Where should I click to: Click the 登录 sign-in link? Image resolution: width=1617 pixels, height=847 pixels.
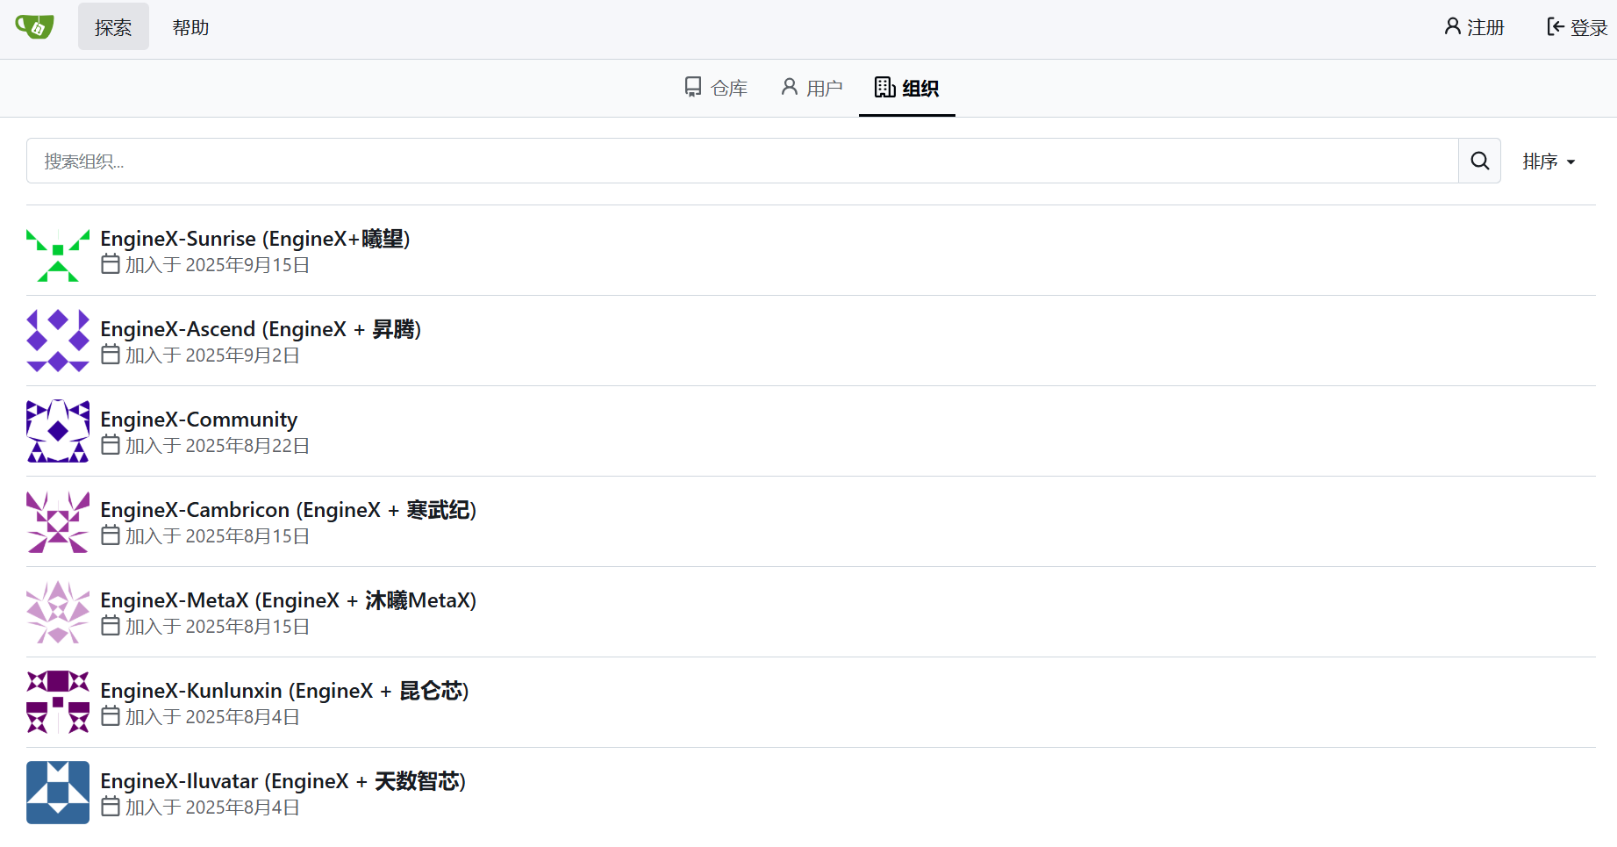(x=1577, y=27)
